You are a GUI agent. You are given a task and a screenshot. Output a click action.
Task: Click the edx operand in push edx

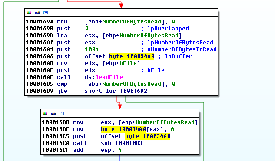click(90, 70)
